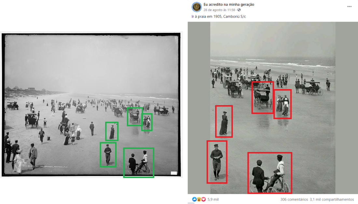Select red box around two cyclists
358x204 pixels.
pyautogui.click(x=270, y=173)
